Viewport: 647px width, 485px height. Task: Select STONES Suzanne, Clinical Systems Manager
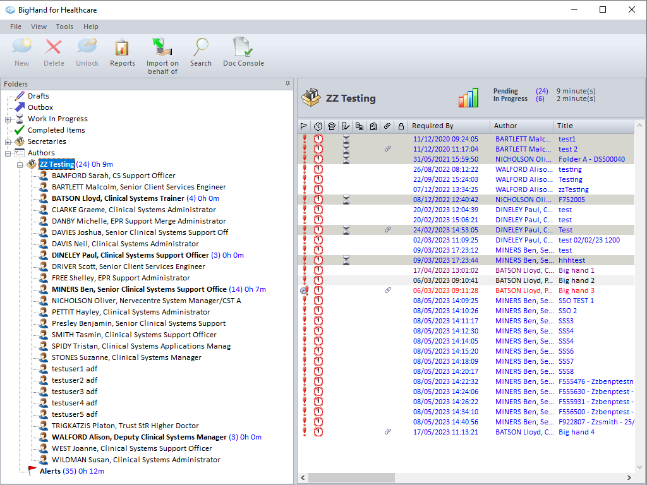126,357
